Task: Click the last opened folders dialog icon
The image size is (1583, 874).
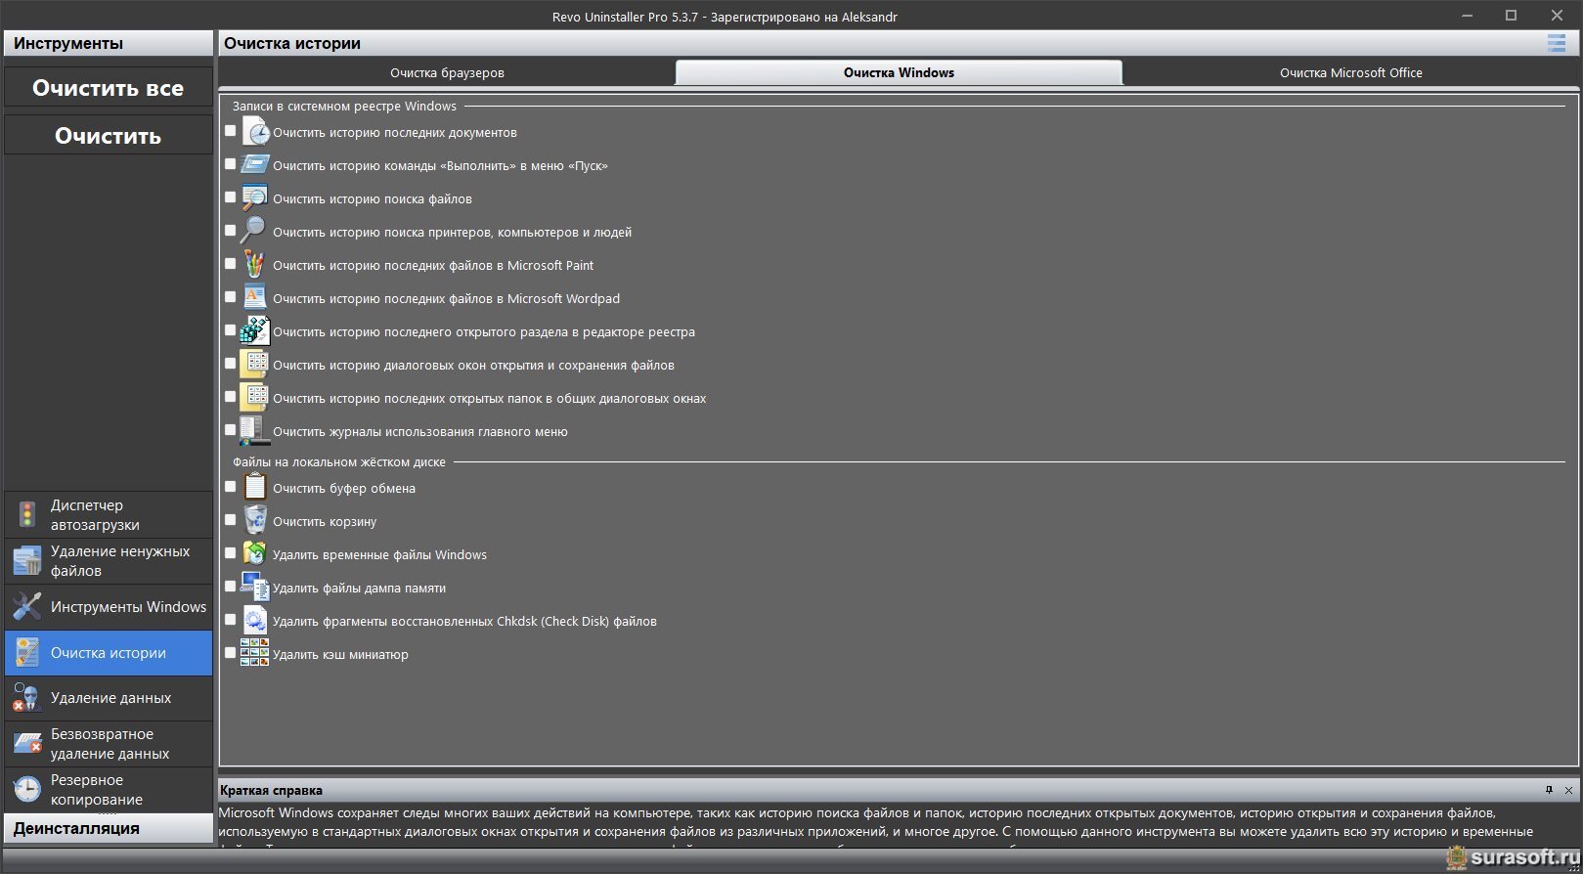Action: [x=254, y=397]
